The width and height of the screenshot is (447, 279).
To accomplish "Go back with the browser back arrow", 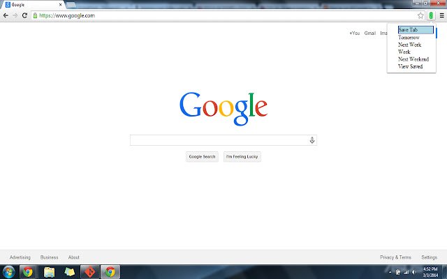I will pos(6,15).
